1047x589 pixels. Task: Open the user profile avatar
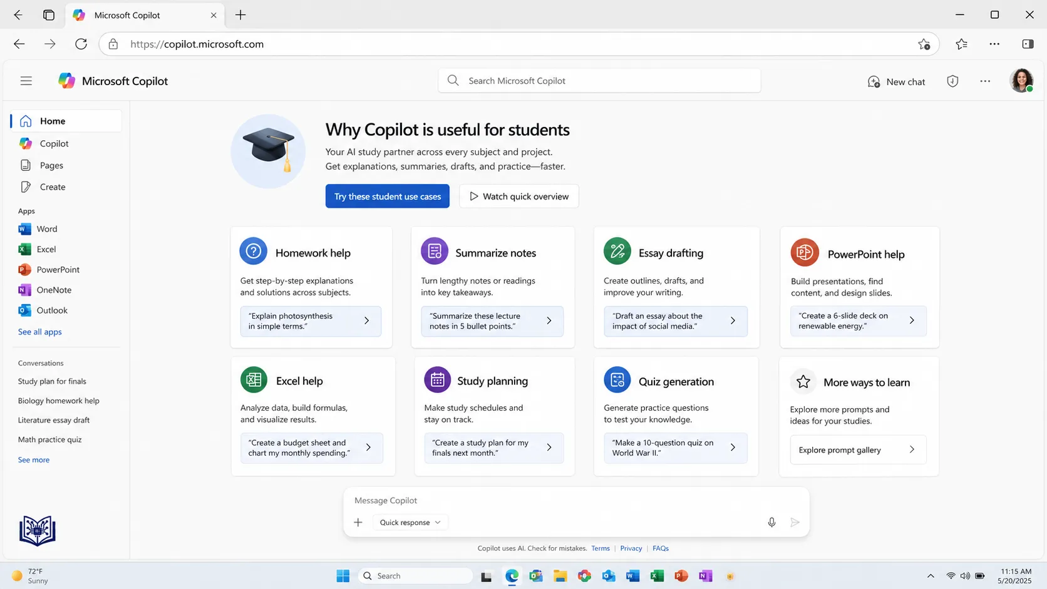pos(1021,81)
